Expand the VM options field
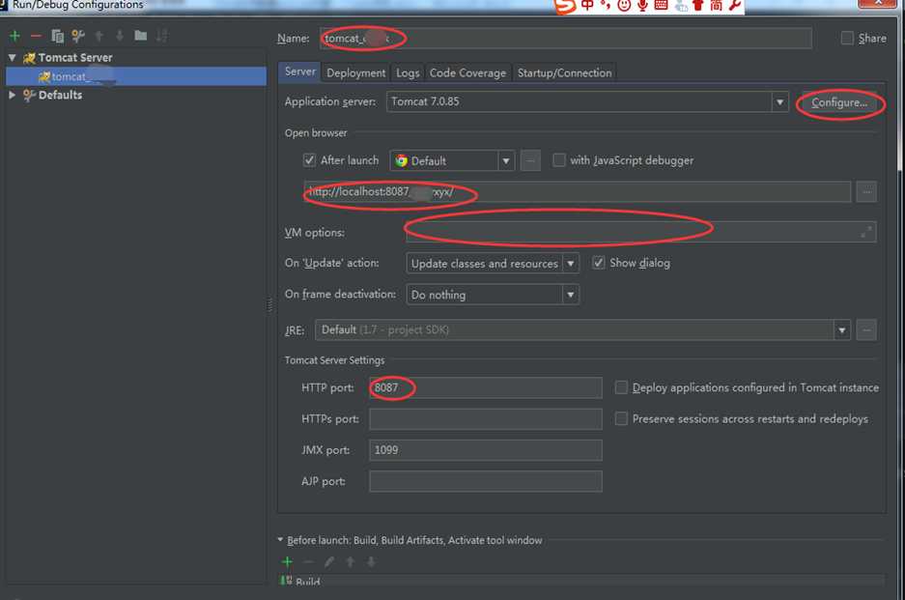 tap(865, 232)
